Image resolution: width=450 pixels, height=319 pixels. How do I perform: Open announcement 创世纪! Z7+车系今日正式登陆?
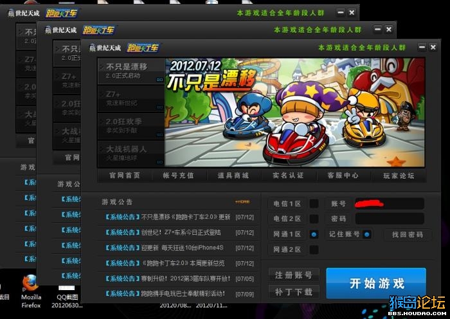181,232
